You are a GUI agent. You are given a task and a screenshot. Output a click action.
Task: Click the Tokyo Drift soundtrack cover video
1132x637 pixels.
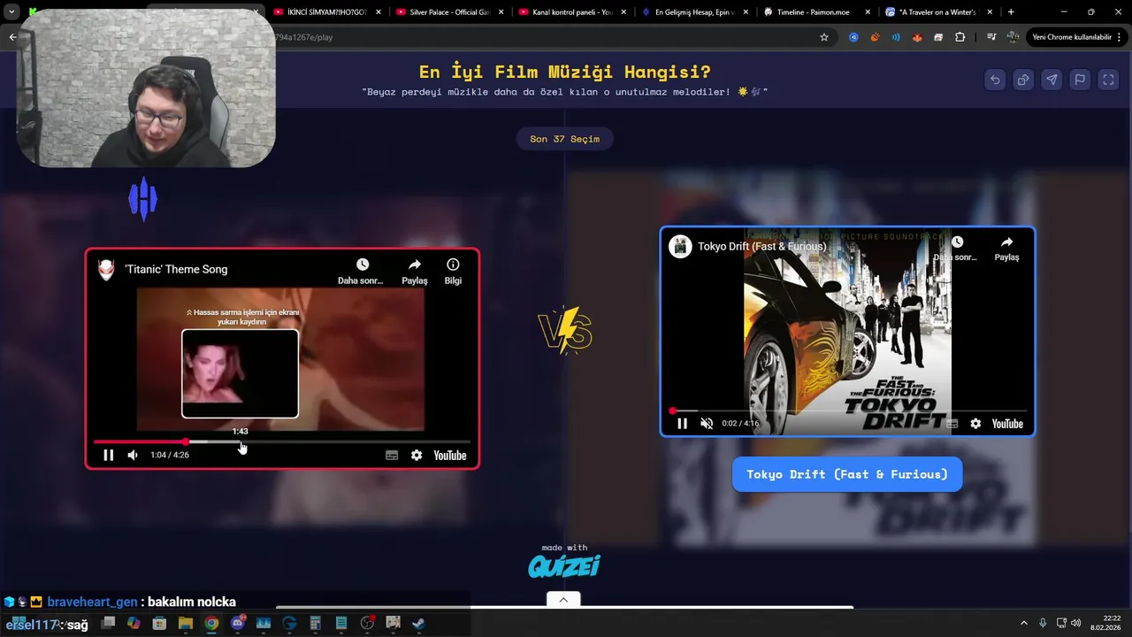(847, 331)
